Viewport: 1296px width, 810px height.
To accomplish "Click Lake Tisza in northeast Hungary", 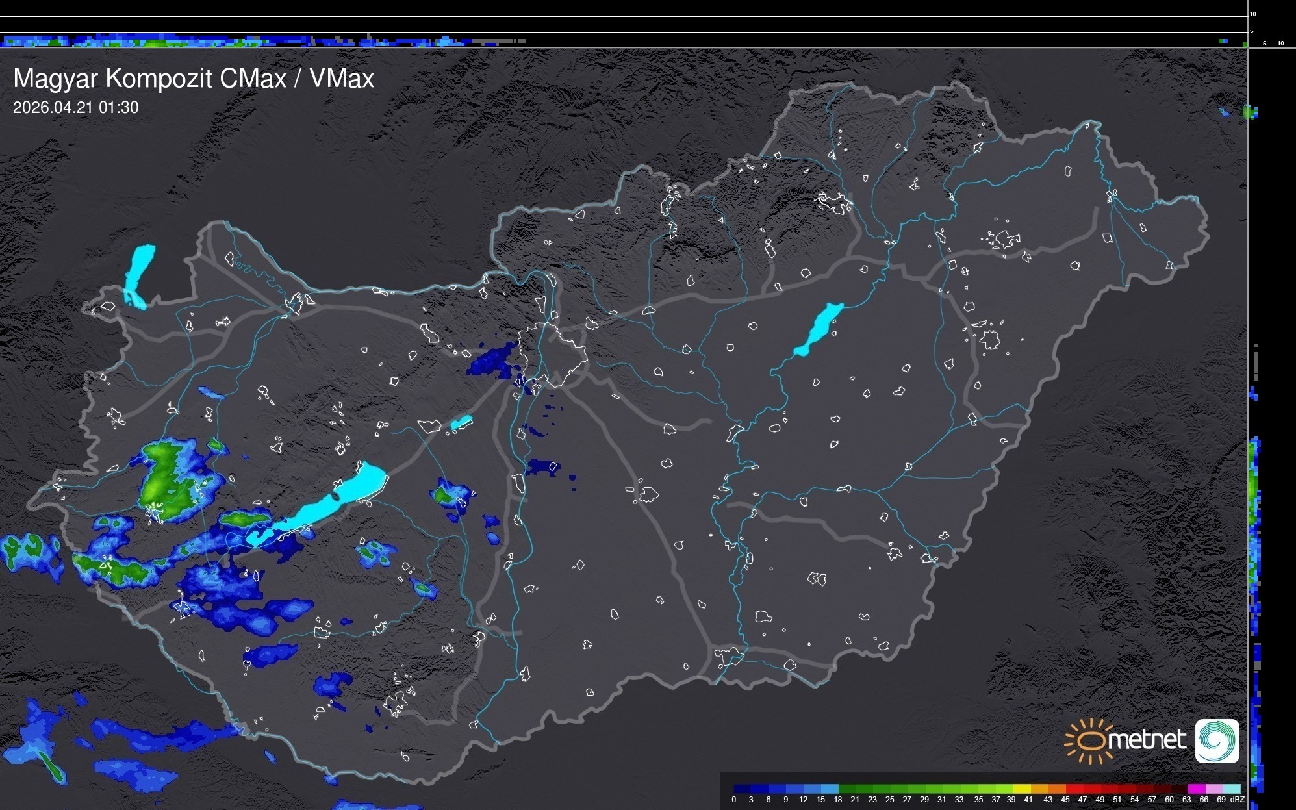I will coord(819,329).
